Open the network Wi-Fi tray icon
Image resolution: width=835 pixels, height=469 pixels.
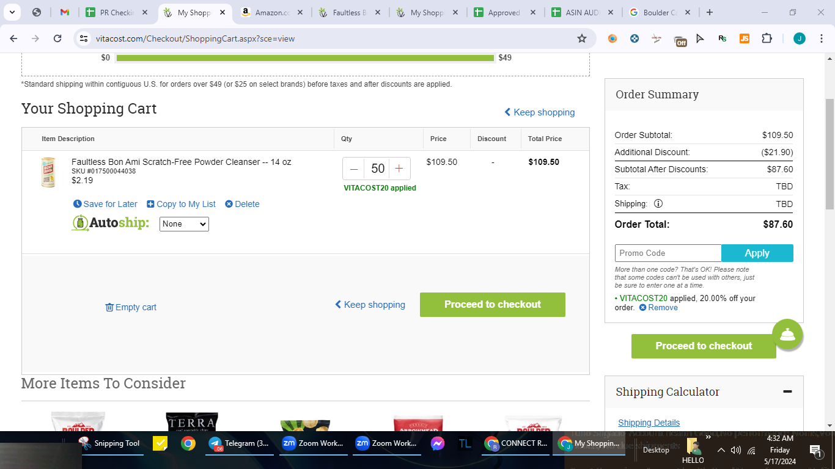752,450
